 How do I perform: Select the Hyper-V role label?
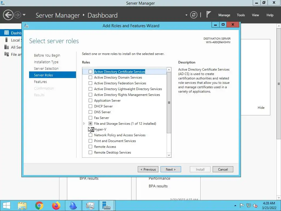(x=100, y=129)
